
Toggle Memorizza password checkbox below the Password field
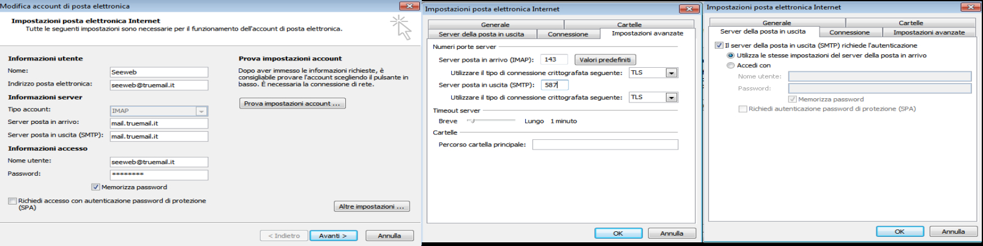95,187
